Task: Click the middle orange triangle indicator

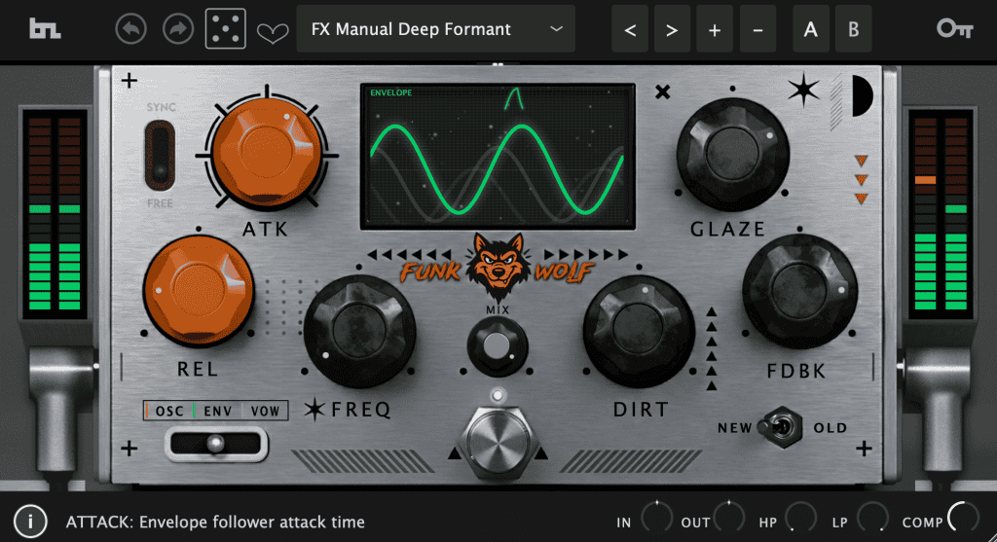Action: 862,180
